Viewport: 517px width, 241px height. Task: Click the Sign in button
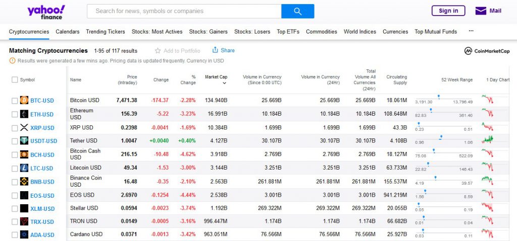pos(448,11)
